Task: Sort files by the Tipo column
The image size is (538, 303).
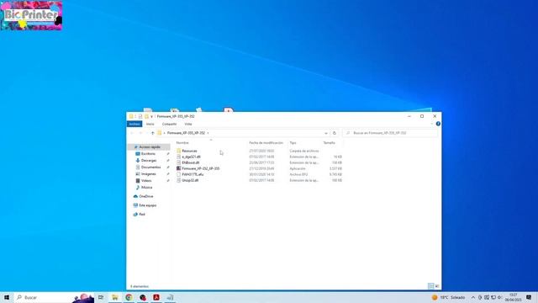Action: point(293,142)
